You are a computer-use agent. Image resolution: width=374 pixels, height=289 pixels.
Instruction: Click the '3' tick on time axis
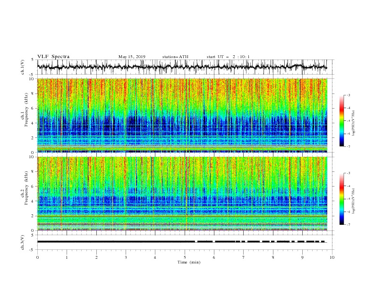pos(126,257)
